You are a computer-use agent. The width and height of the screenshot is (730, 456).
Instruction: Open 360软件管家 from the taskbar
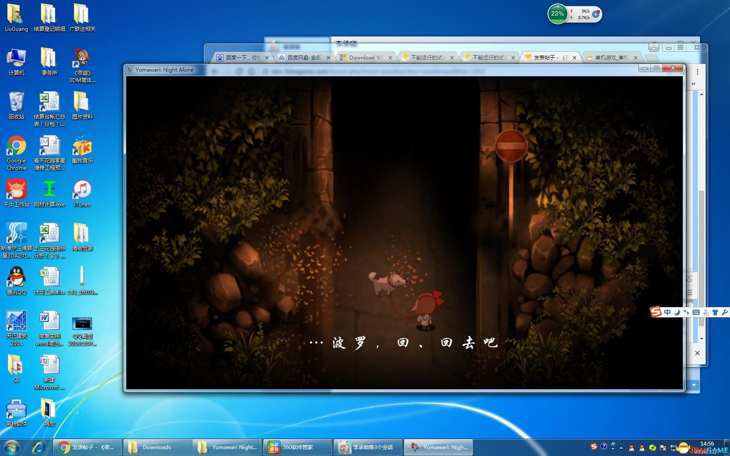(x=297, y=447)
